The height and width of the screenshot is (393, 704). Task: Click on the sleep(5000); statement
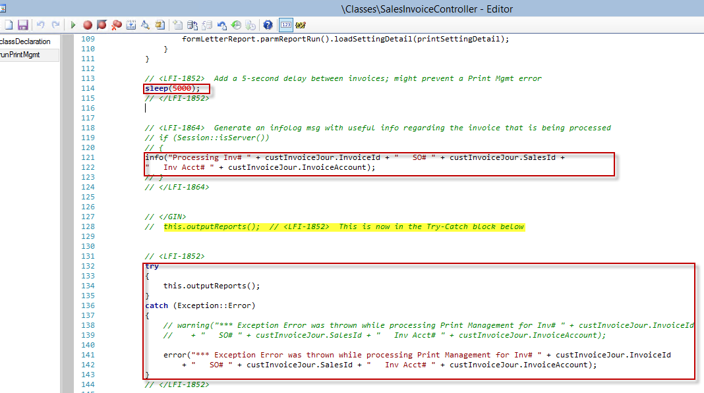173,88
